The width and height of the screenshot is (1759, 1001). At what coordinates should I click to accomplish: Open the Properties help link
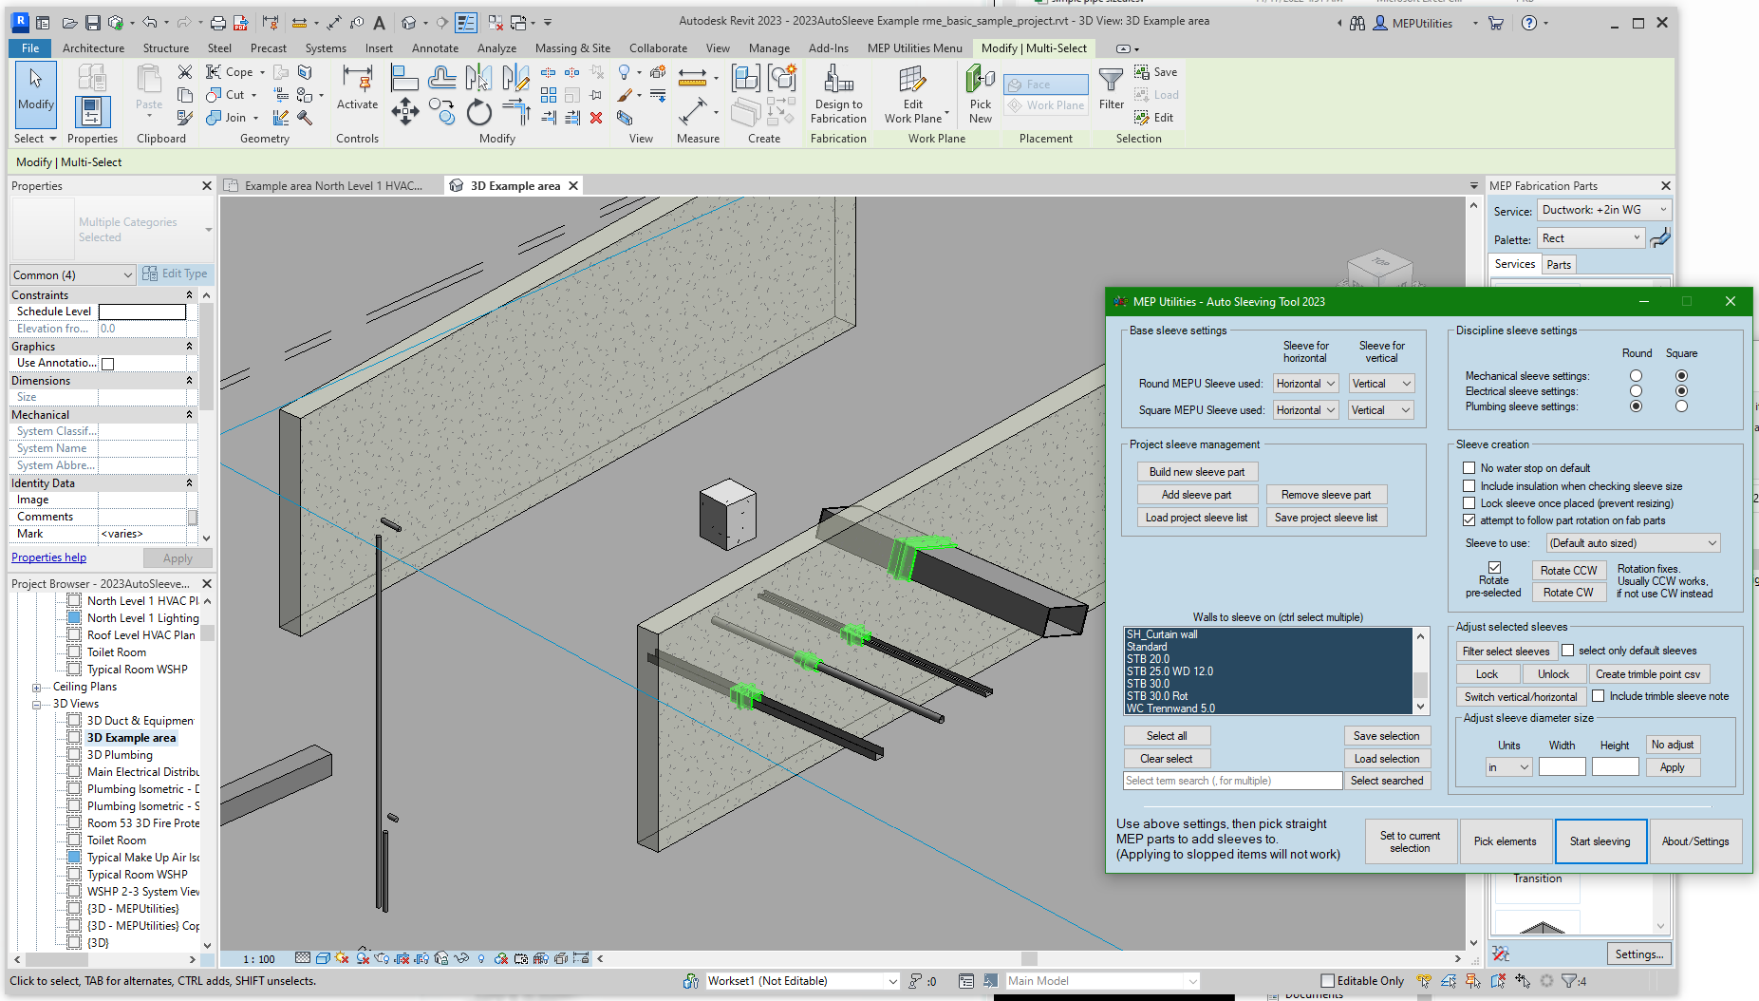pyautogui.click(x=48, y=557)
